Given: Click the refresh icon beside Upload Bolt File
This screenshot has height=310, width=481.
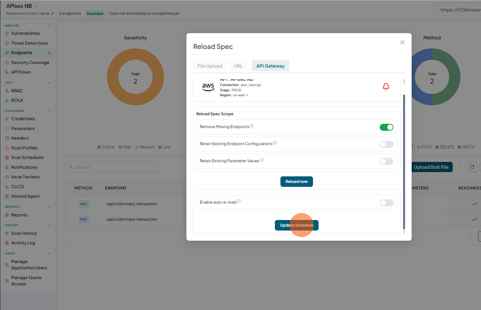Looking at the screenshot, I should (x=472, y=167).
